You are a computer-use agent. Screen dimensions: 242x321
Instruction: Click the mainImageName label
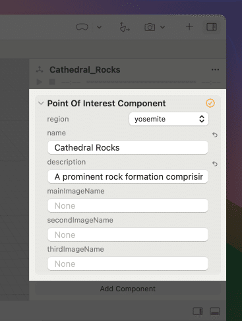(76, 191)
